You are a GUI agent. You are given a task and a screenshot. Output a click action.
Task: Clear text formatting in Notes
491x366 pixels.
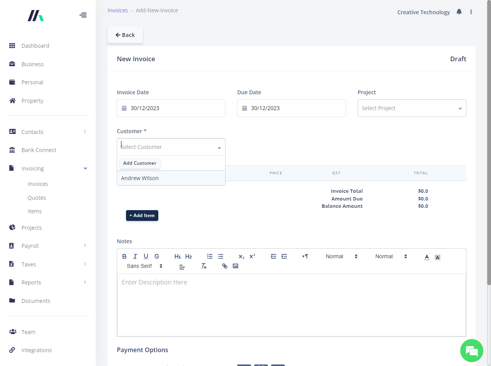(x=204, y=266)
